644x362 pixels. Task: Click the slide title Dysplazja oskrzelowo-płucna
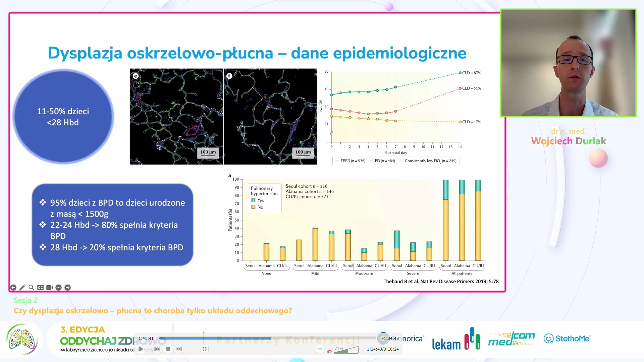pos(257,53)
